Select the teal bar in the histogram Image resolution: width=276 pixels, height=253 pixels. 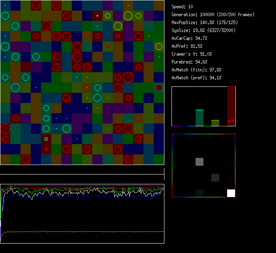[200, 118]
